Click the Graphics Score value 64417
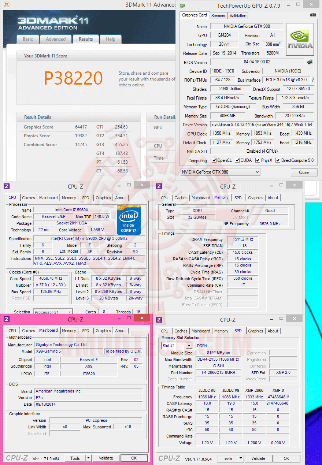Viewport: 322px width, 465px height. pyautogui.click(x=81, y=127)
